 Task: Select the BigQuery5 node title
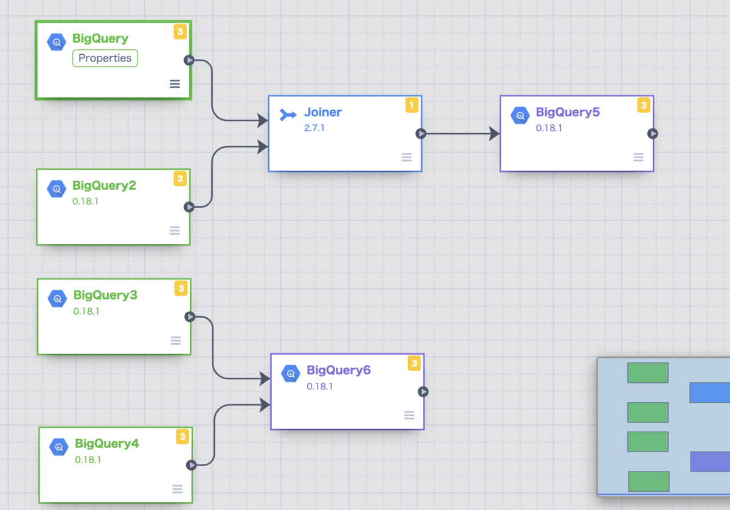pos(568,113)
